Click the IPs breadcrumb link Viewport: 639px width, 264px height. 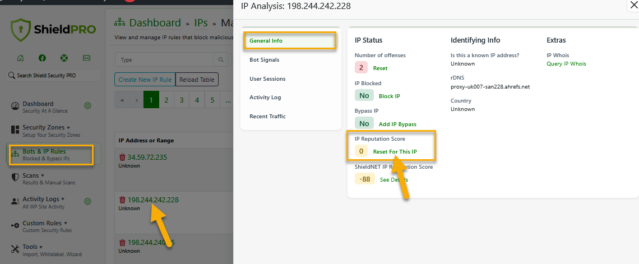click(x=201, y=23)
